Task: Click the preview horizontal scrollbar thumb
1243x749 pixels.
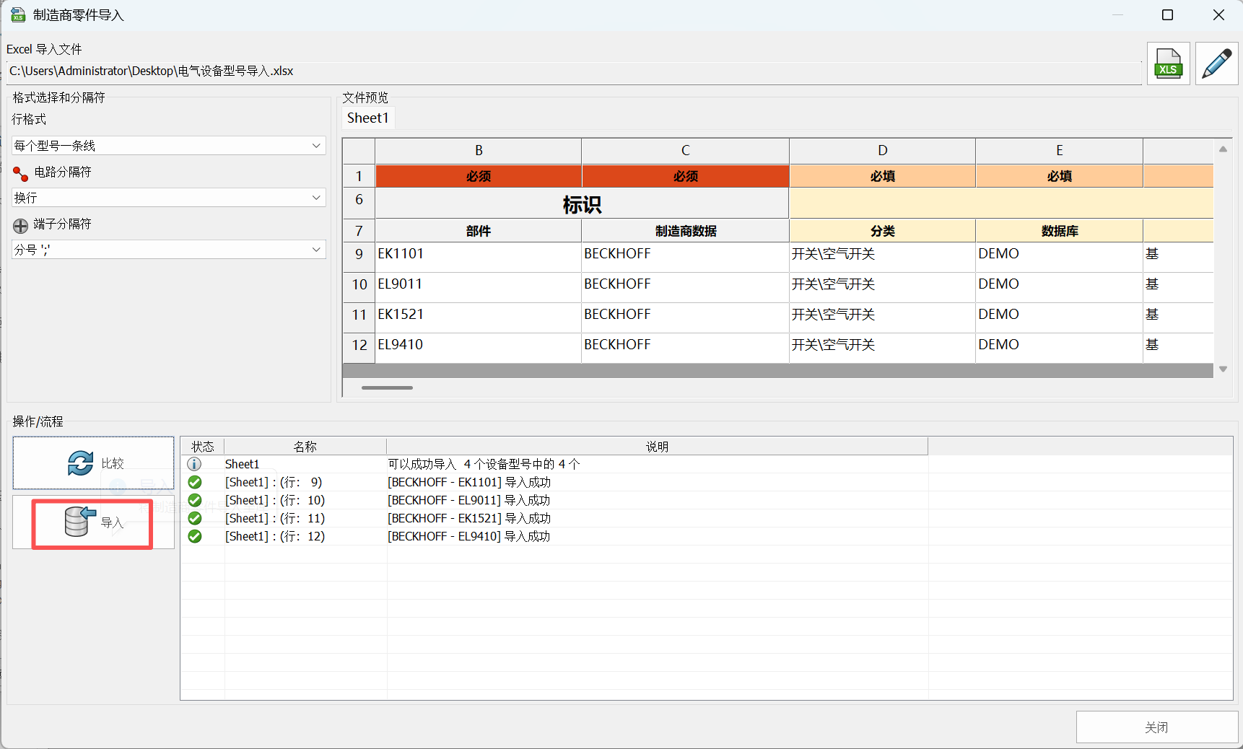Action: (387, 388)
